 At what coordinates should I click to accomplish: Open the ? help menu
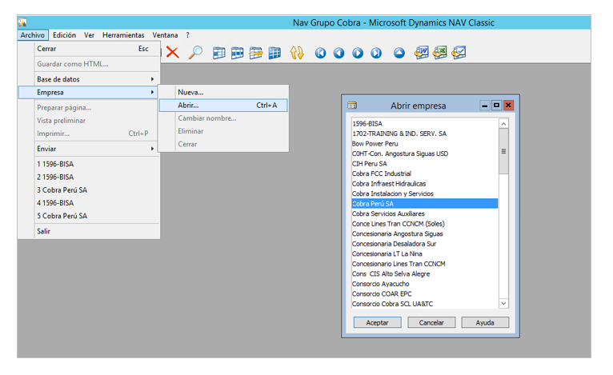[x=187, y=35]
